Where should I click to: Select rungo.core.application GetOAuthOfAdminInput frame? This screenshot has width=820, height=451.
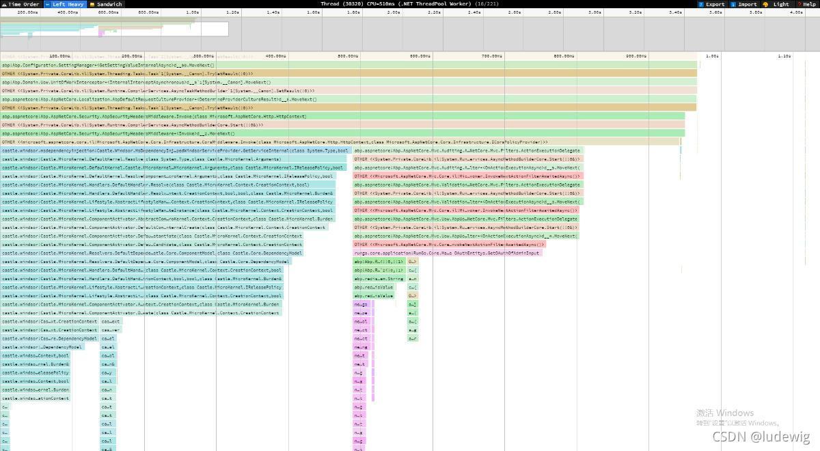447,253
